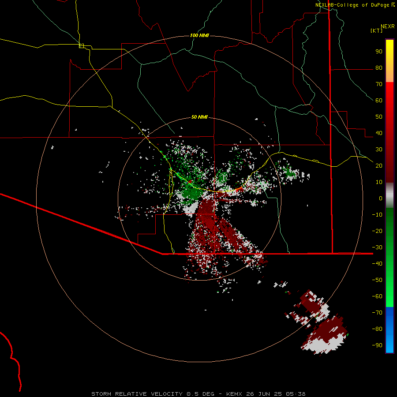
Task: Click the -30 value on the velocity scale
Action: point(377,247)
